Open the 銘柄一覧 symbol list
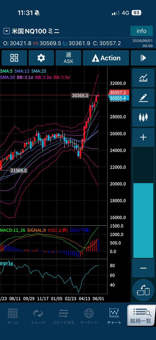The height and width of the screenshot is (340, 156). click(x=141, y=315)
